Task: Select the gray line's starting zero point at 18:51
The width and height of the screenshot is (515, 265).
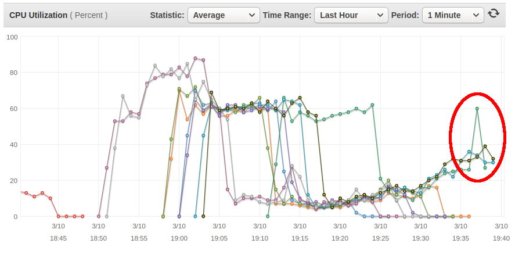Action: coord(107,216)
